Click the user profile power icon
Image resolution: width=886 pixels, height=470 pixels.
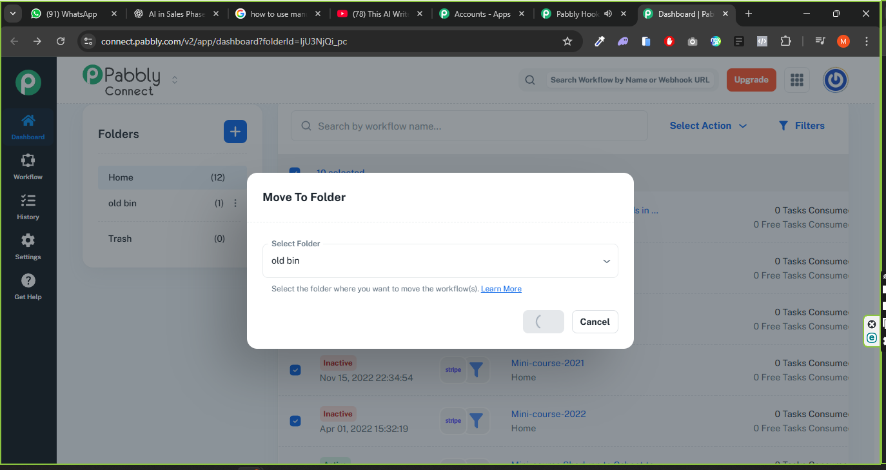tap(835, 80)
